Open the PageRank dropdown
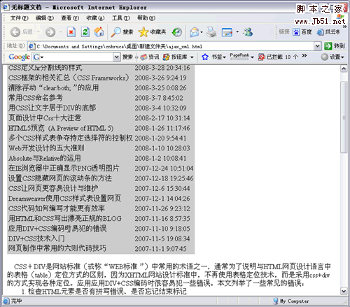 coord(241,57)
